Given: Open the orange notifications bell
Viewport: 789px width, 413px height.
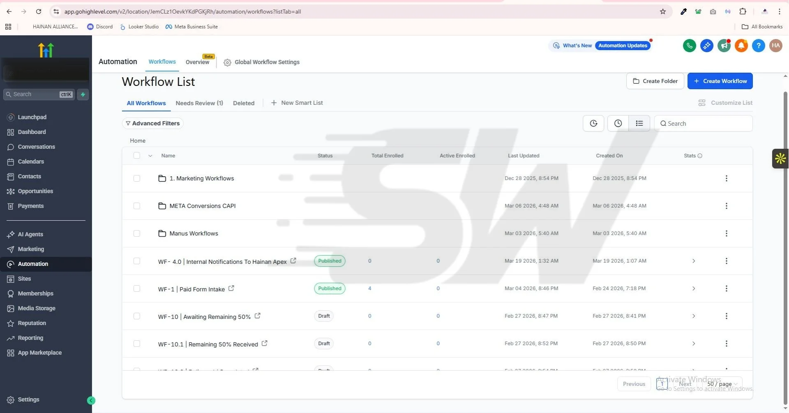Looking at the screenshot, I should pos(741,46).
